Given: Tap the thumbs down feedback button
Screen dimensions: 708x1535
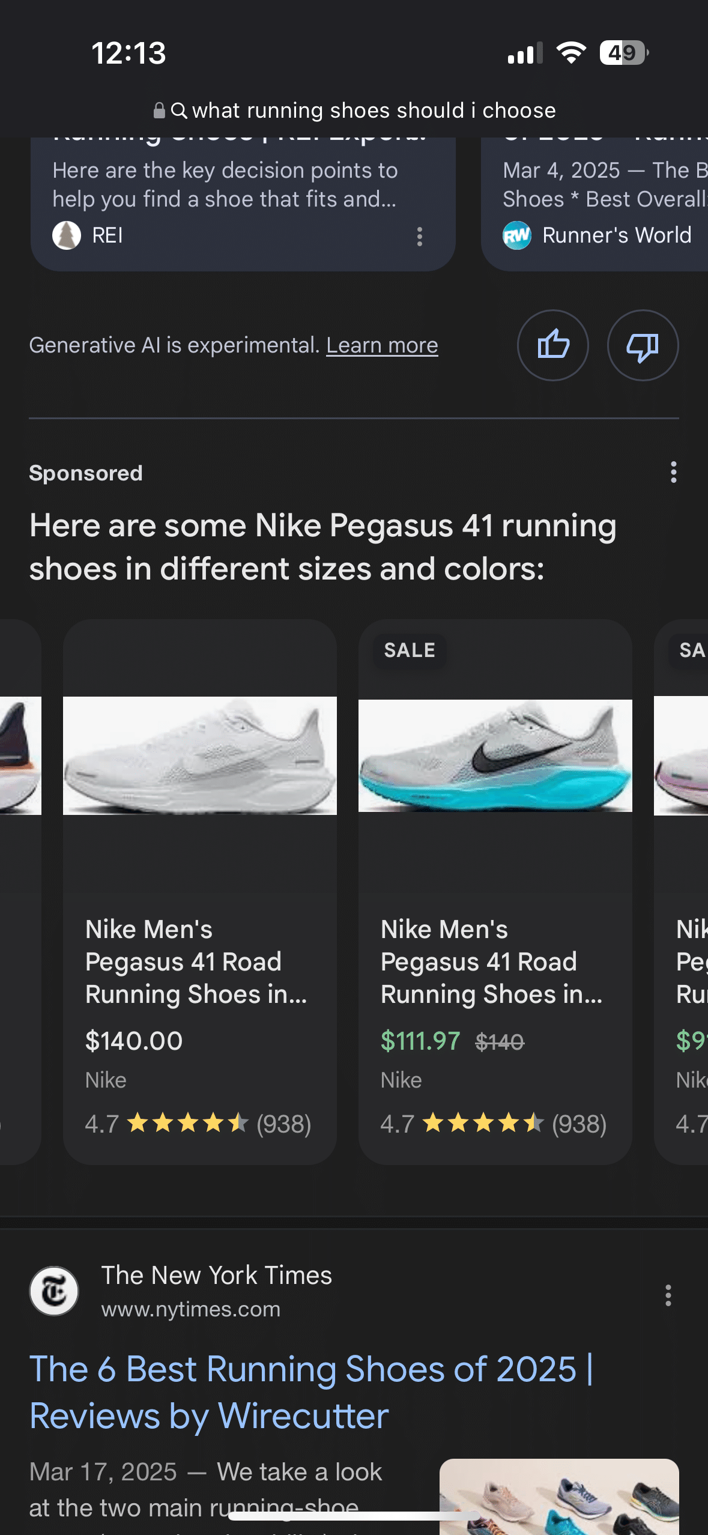Looking at the screenshot, I should click(x=643, y=345).
